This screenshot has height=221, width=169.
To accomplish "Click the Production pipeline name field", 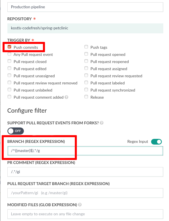I will pos(85,7).
